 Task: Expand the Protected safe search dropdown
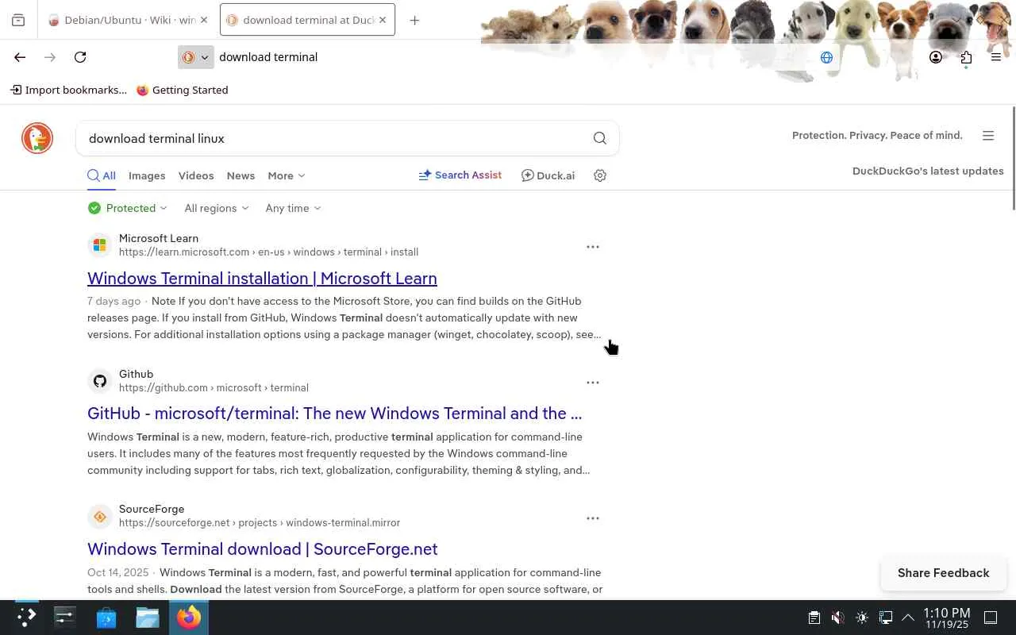coord(128,208)
